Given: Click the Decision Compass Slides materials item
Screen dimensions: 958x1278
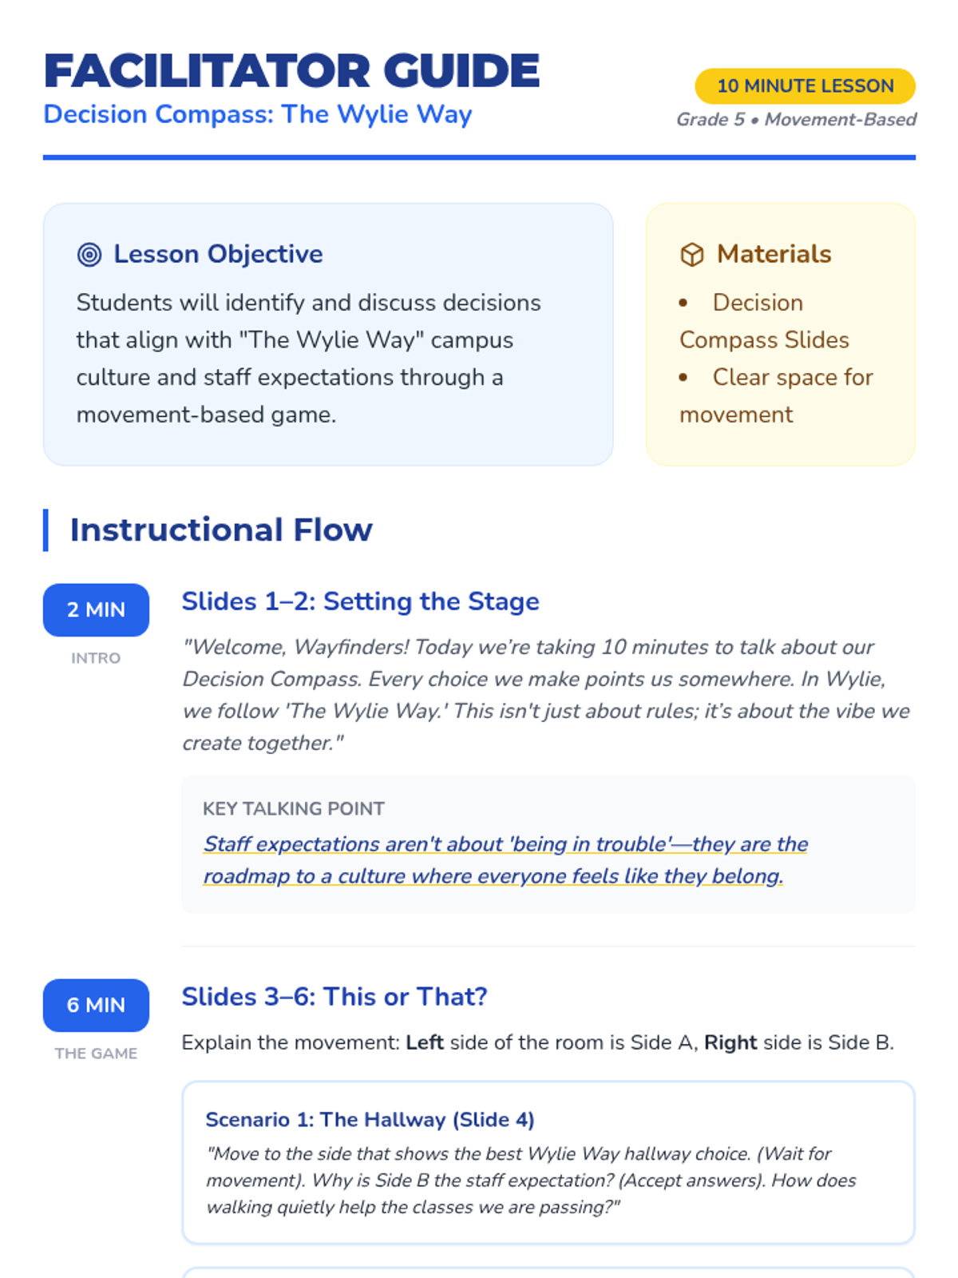Looking at the screenshot, I should (x=764, y=321).
